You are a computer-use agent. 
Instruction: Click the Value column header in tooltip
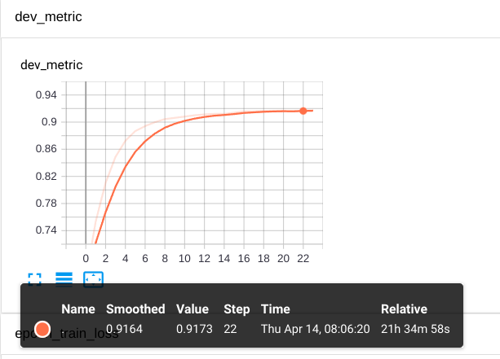(194, 309)
